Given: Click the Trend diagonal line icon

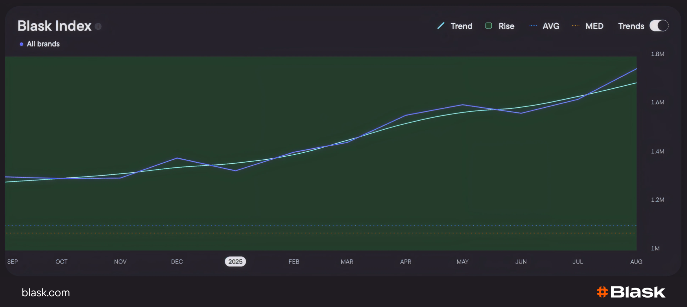Looking at the screenshot, I should pos(441,26).
